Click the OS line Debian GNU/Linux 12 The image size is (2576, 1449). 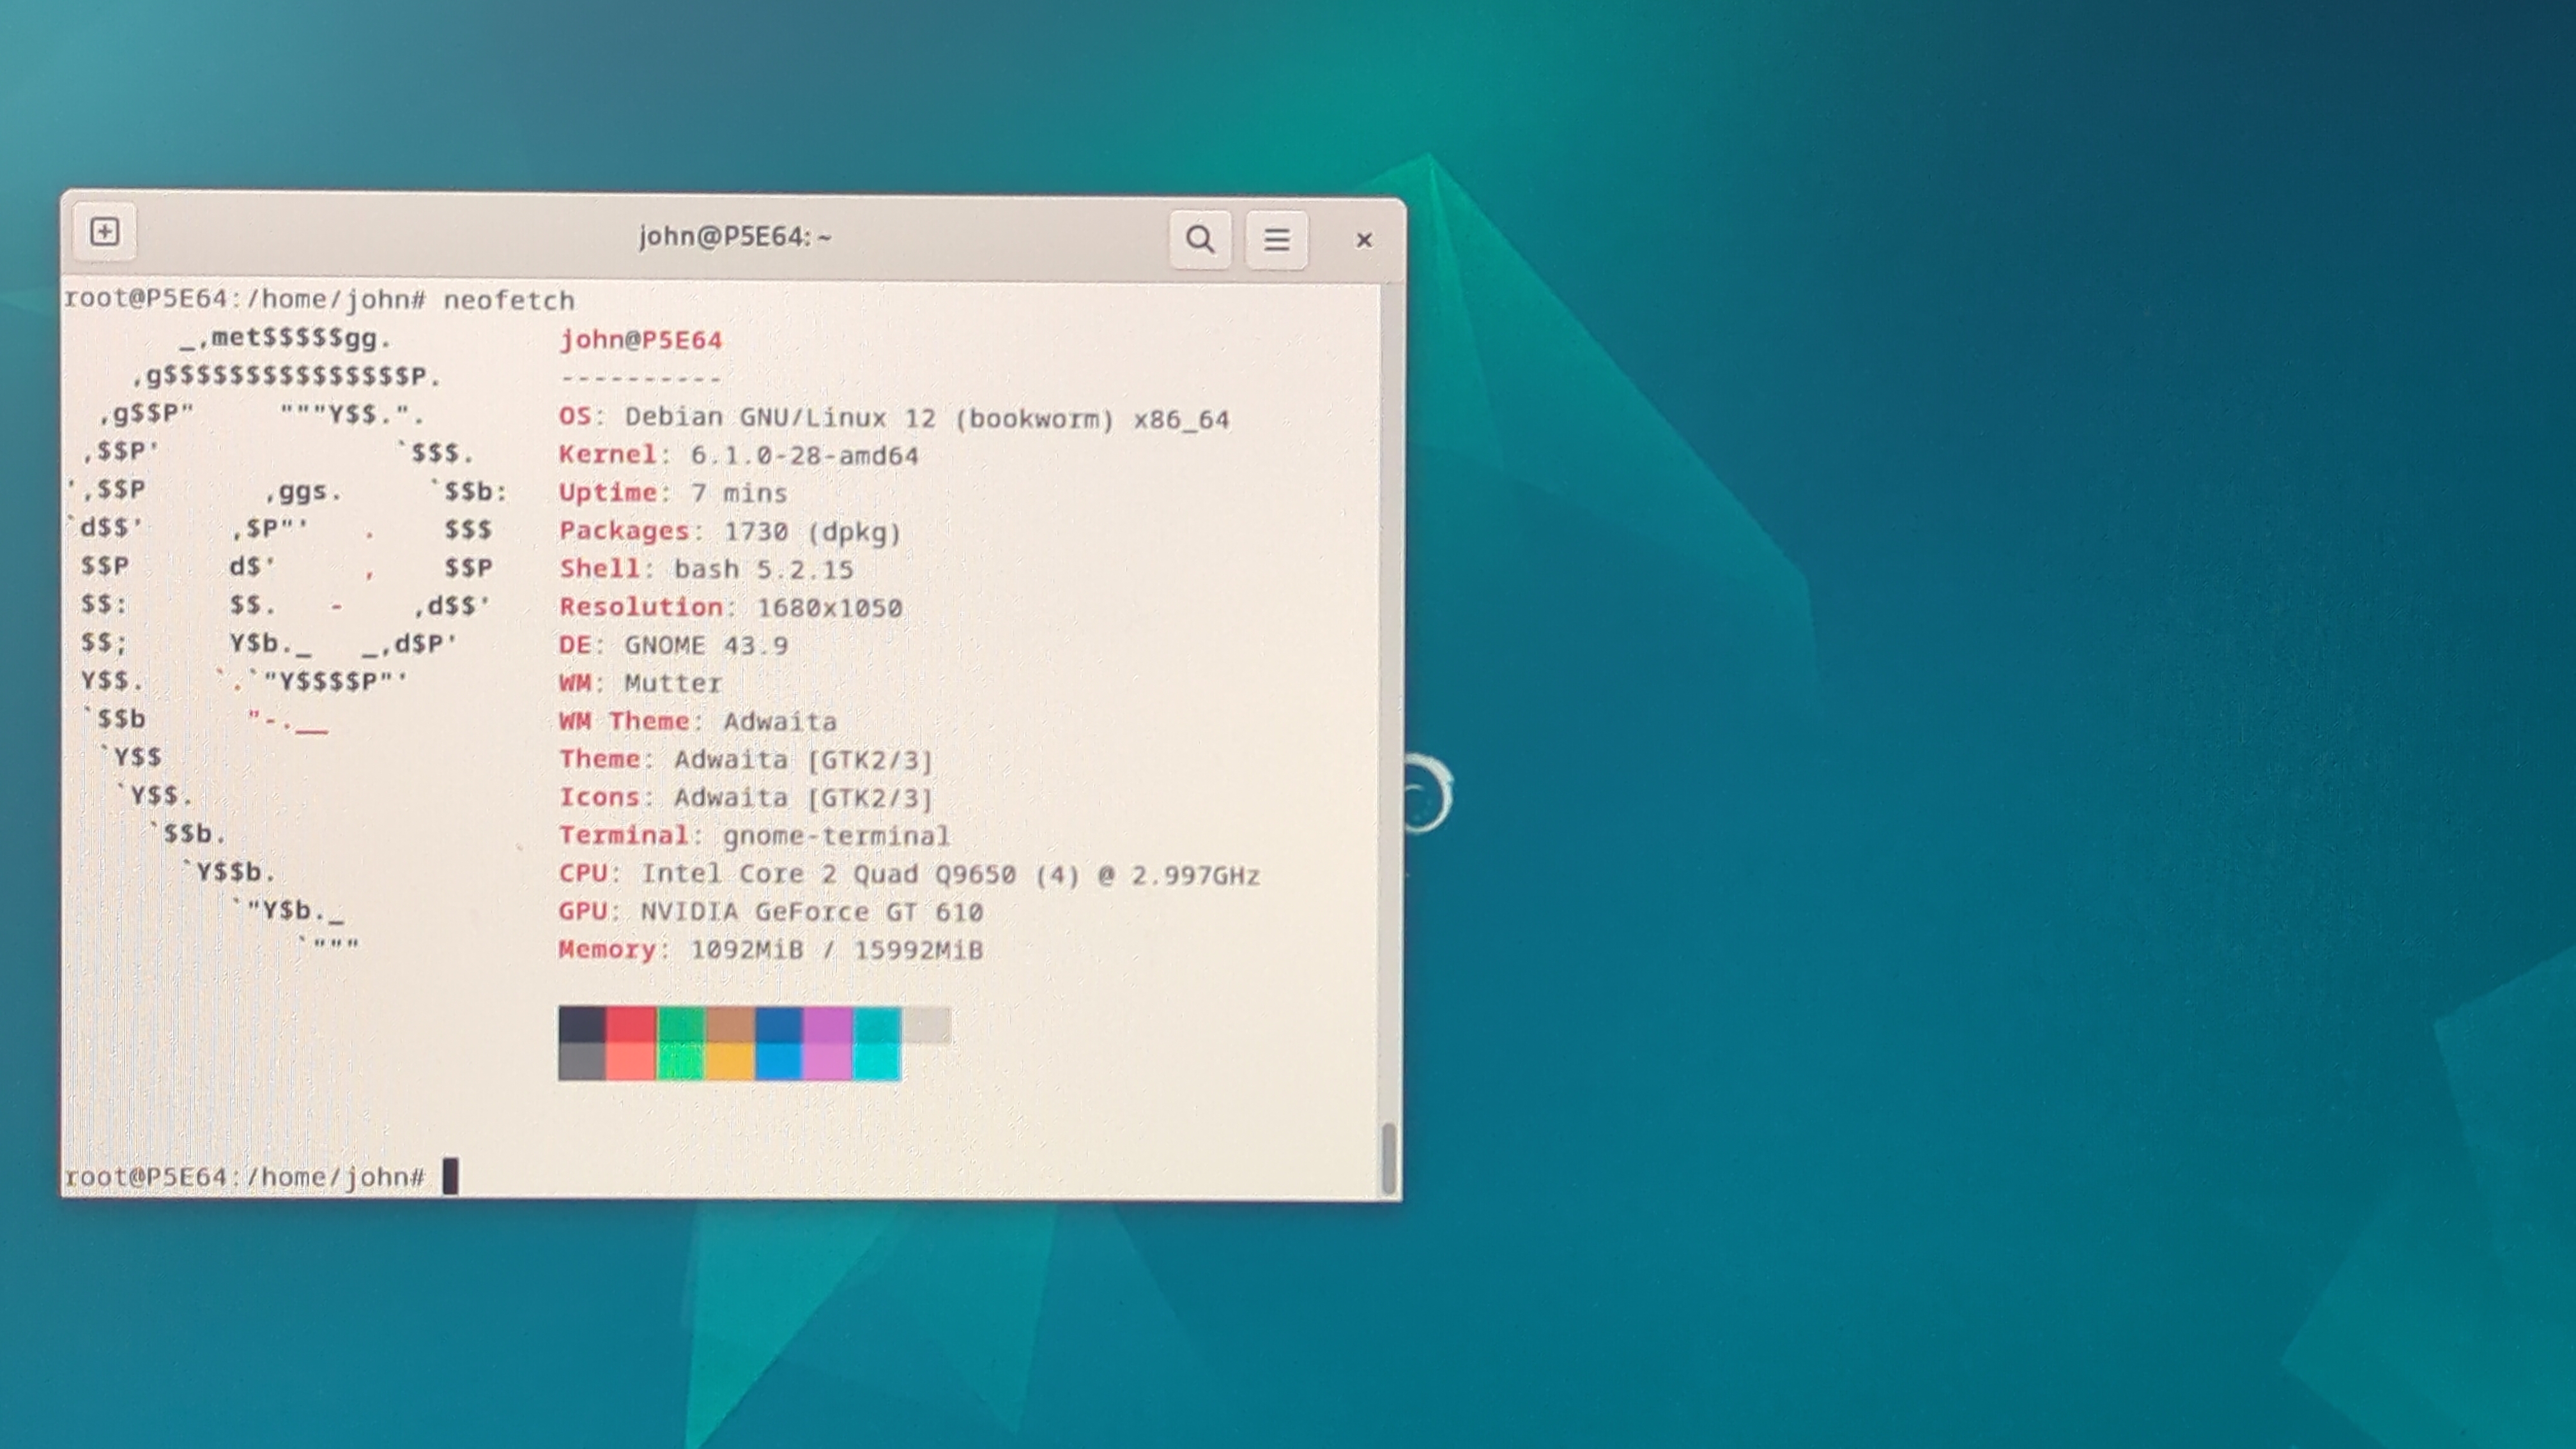(894, 418)
